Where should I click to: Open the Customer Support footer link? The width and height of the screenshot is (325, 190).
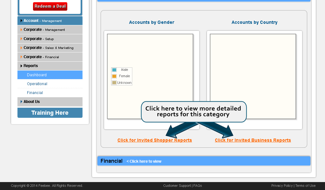pos(176,186)
